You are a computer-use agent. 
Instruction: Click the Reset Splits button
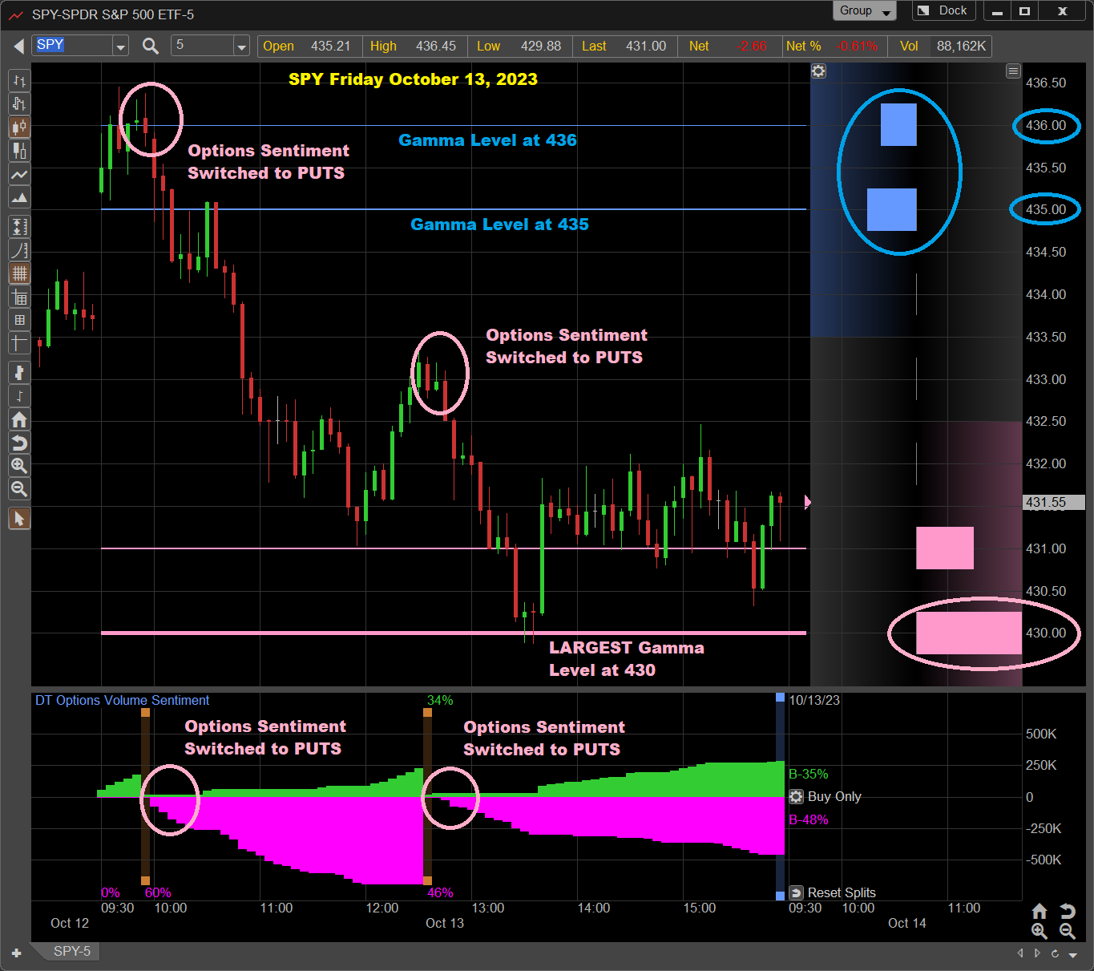[x=832, y=892]
